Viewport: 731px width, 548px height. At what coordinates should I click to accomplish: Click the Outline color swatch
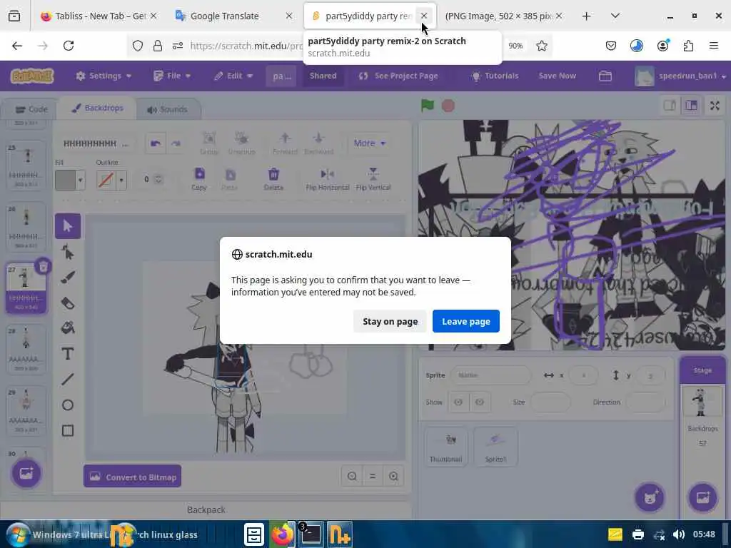pos(106,180)
